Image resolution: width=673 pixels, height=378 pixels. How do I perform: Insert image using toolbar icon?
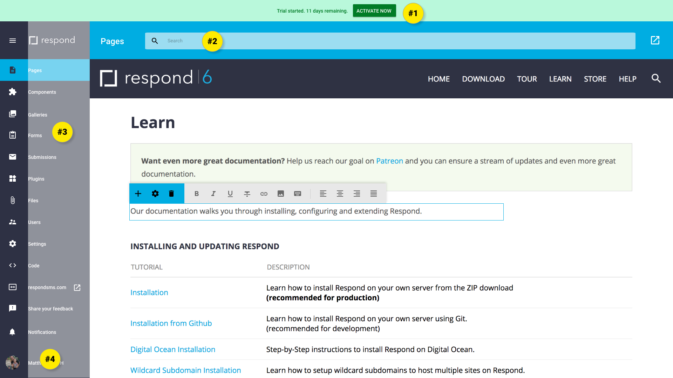tap(281, 194)
